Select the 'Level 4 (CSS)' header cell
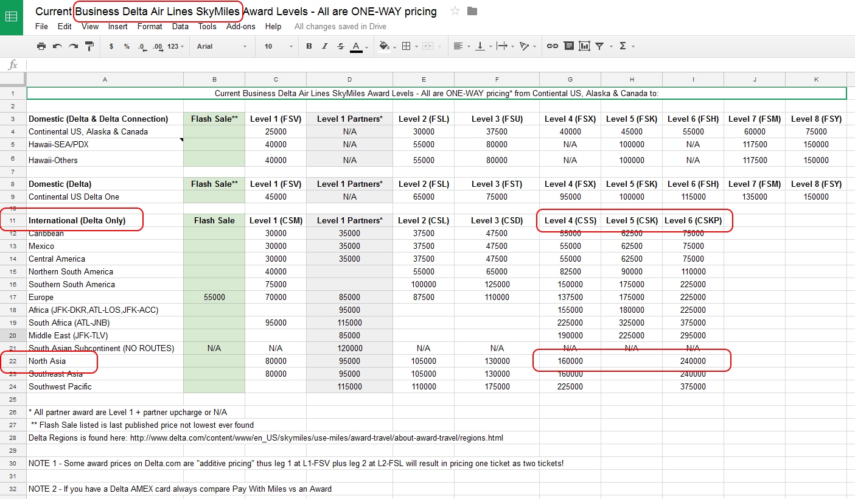This screenshot has width=855, height=499. [x=570, y=220]
